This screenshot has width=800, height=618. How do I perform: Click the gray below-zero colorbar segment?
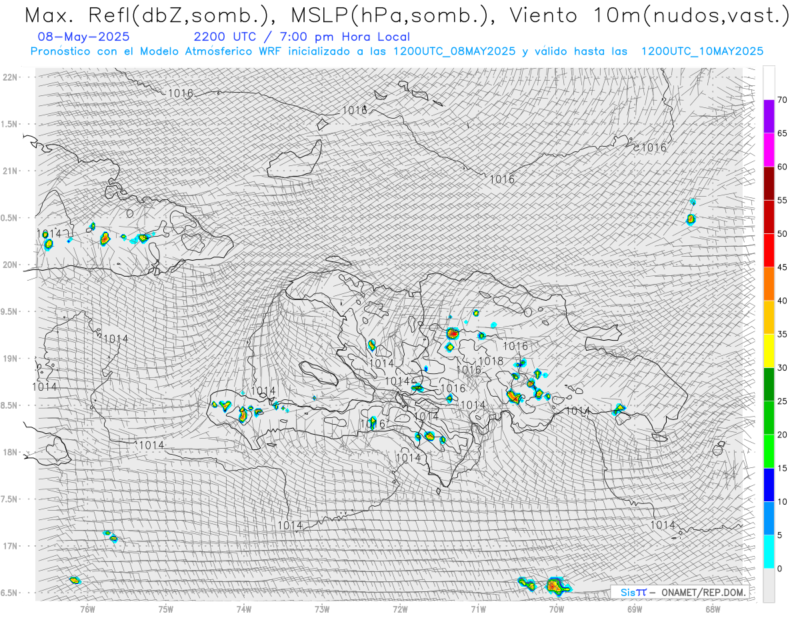click(x=769, y=585)
